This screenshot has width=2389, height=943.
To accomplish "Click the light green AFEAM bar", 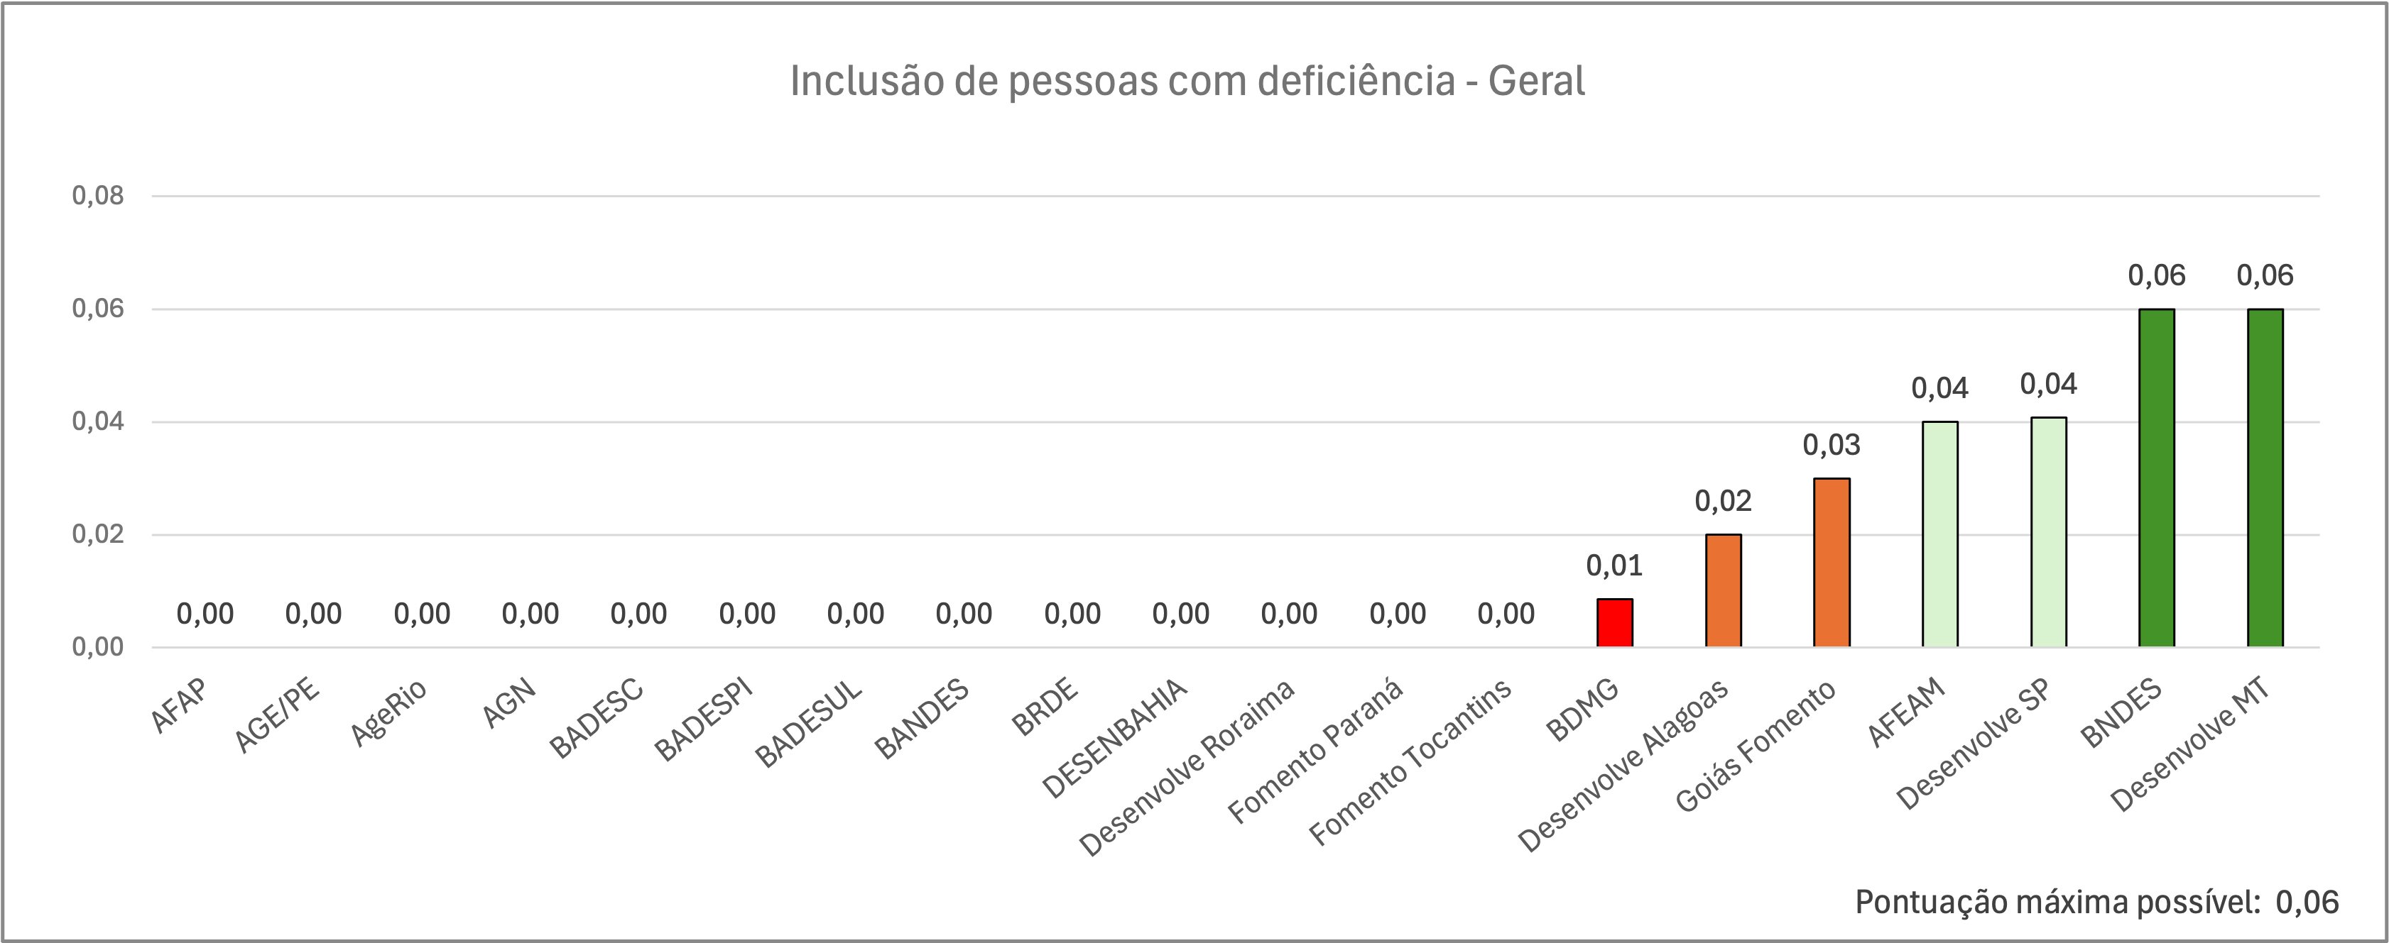I will click(1940, 534).
